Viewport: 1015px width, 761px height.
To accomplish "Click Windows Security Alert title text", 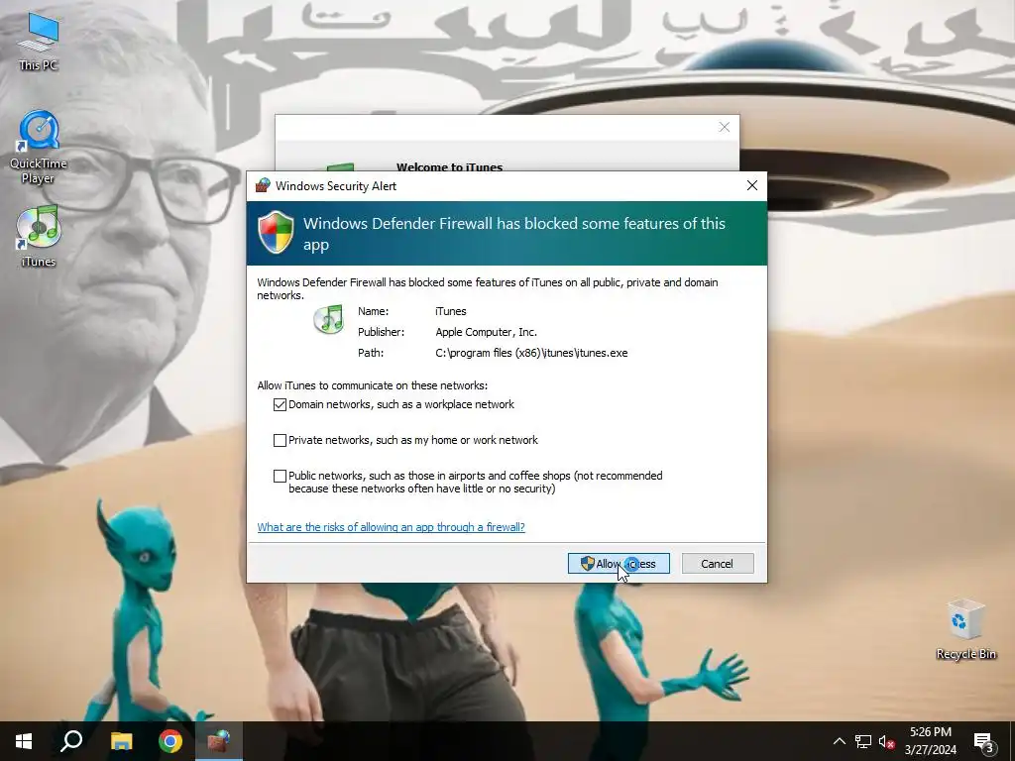I will tap(336, 185).
